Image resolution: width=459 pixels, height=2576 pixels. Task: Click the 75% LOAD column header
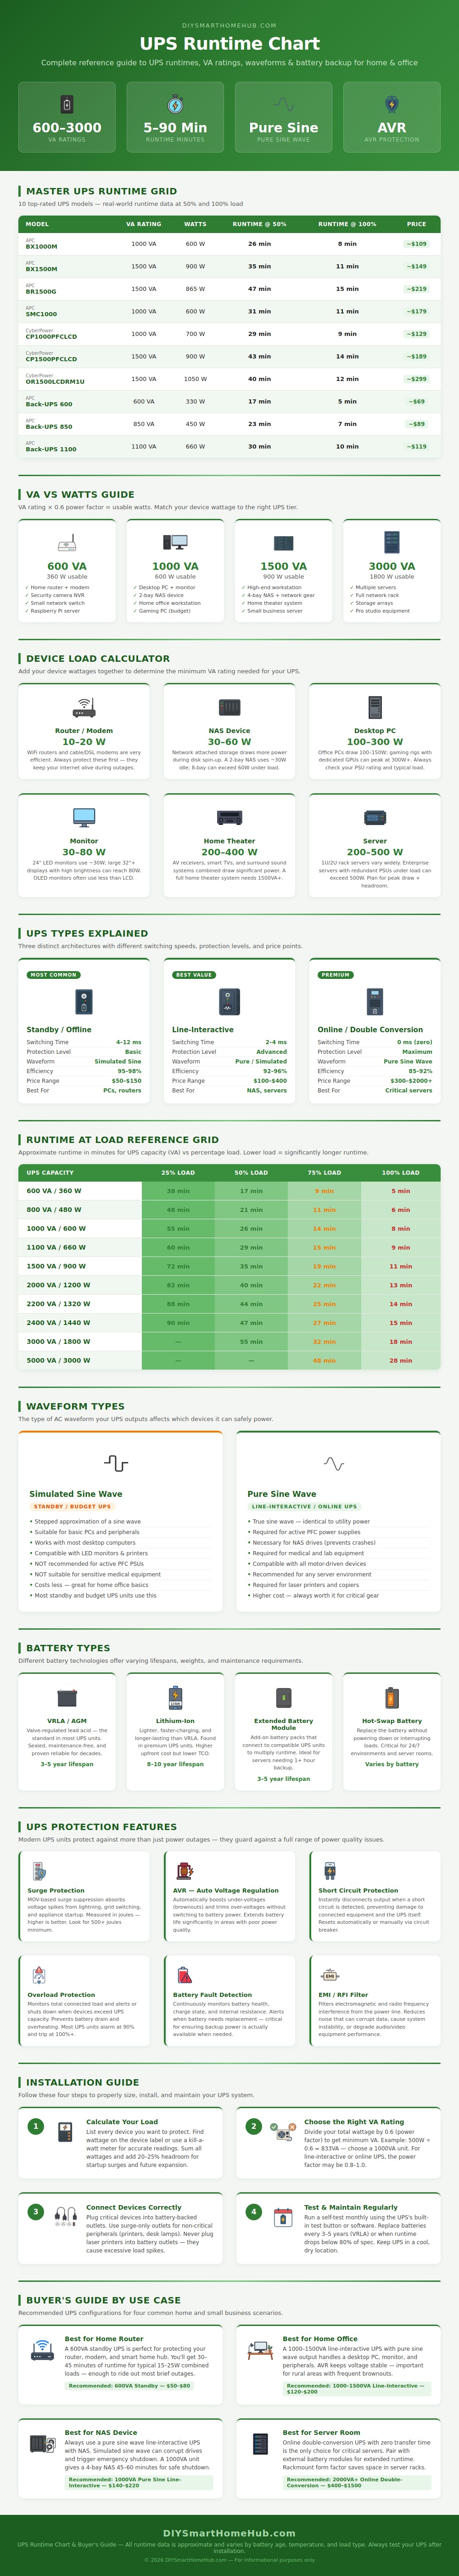pos(325,1172)
